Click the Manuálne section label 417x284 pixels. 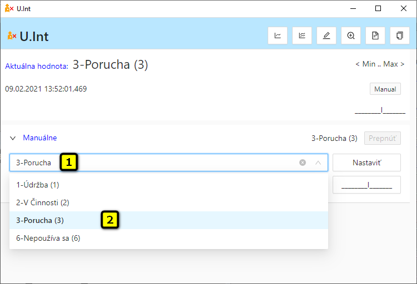point(40,138)
